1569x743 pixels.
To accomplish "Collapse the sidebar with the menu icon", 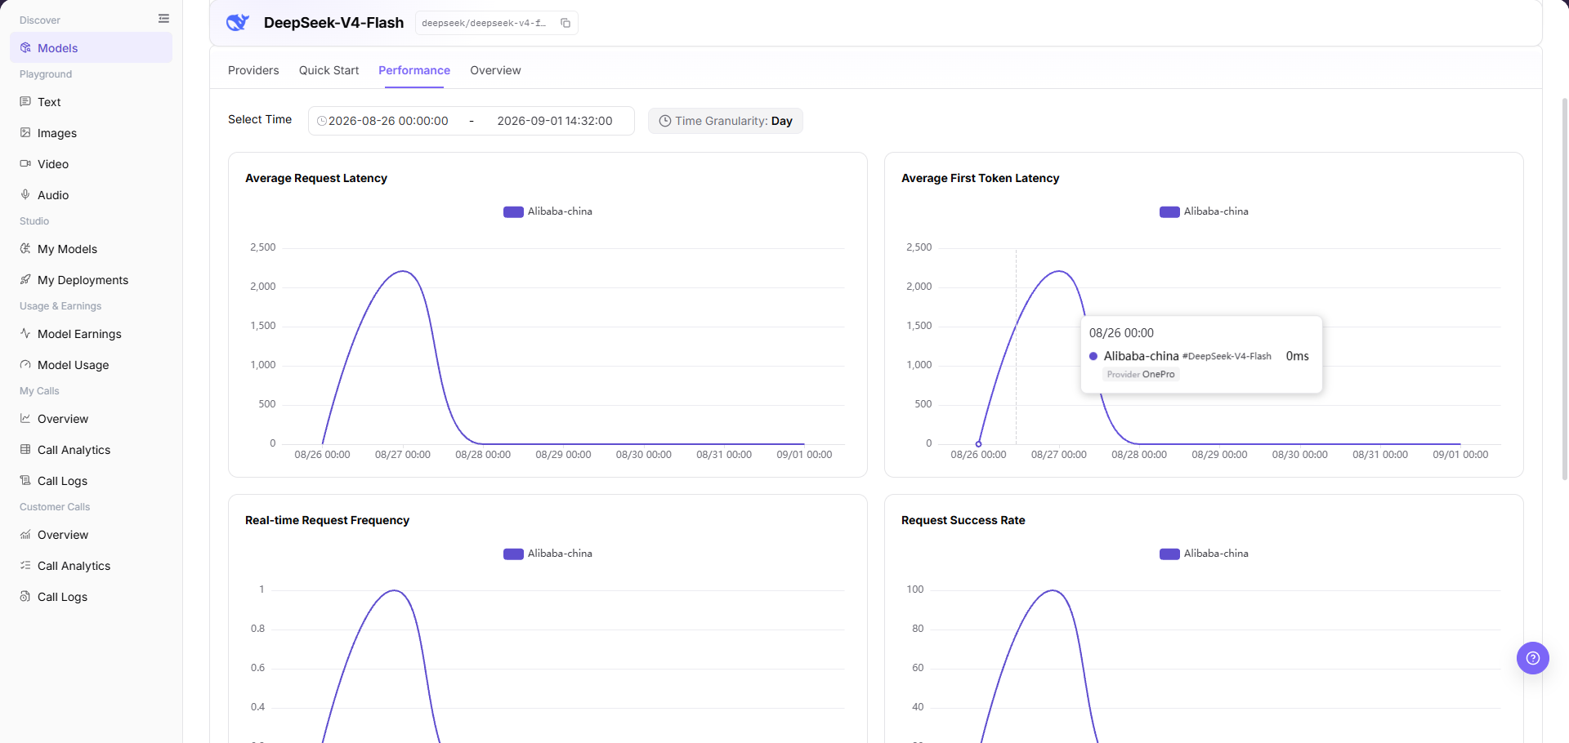I will [163, 19].
